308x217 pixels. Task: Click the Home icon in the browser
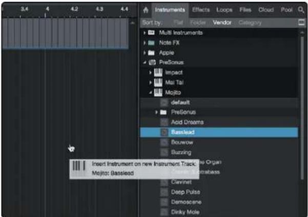(x=146, y=10)
